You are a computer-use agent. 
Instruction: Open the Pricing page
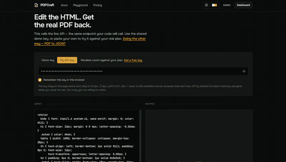pyautogui.click(x=98, y=5)
